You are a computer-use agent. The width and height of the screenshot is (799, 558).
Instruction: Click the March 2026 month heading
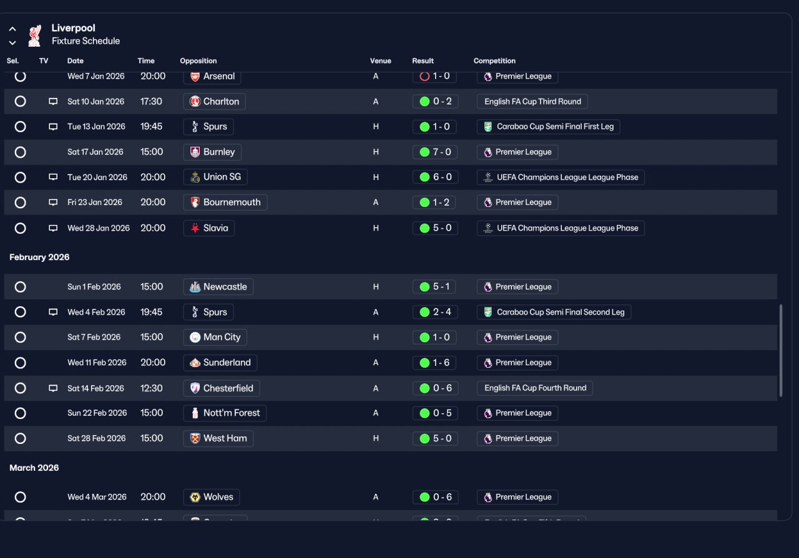(34, 468)
